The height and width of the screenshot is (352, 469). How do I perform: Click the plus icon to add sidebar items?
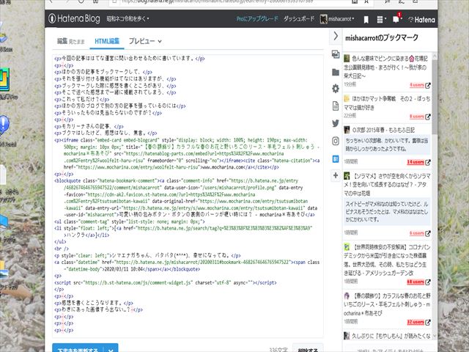pos(336,175)
